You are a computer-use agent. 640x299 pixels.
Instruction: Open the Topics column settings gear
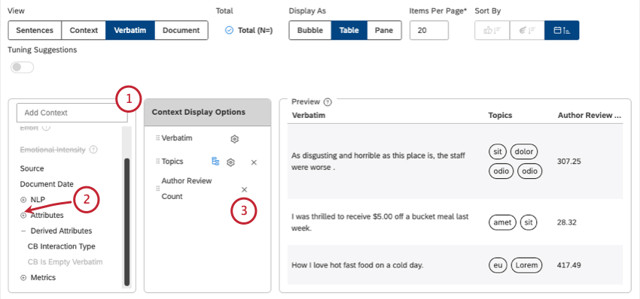tap(230, 162)
